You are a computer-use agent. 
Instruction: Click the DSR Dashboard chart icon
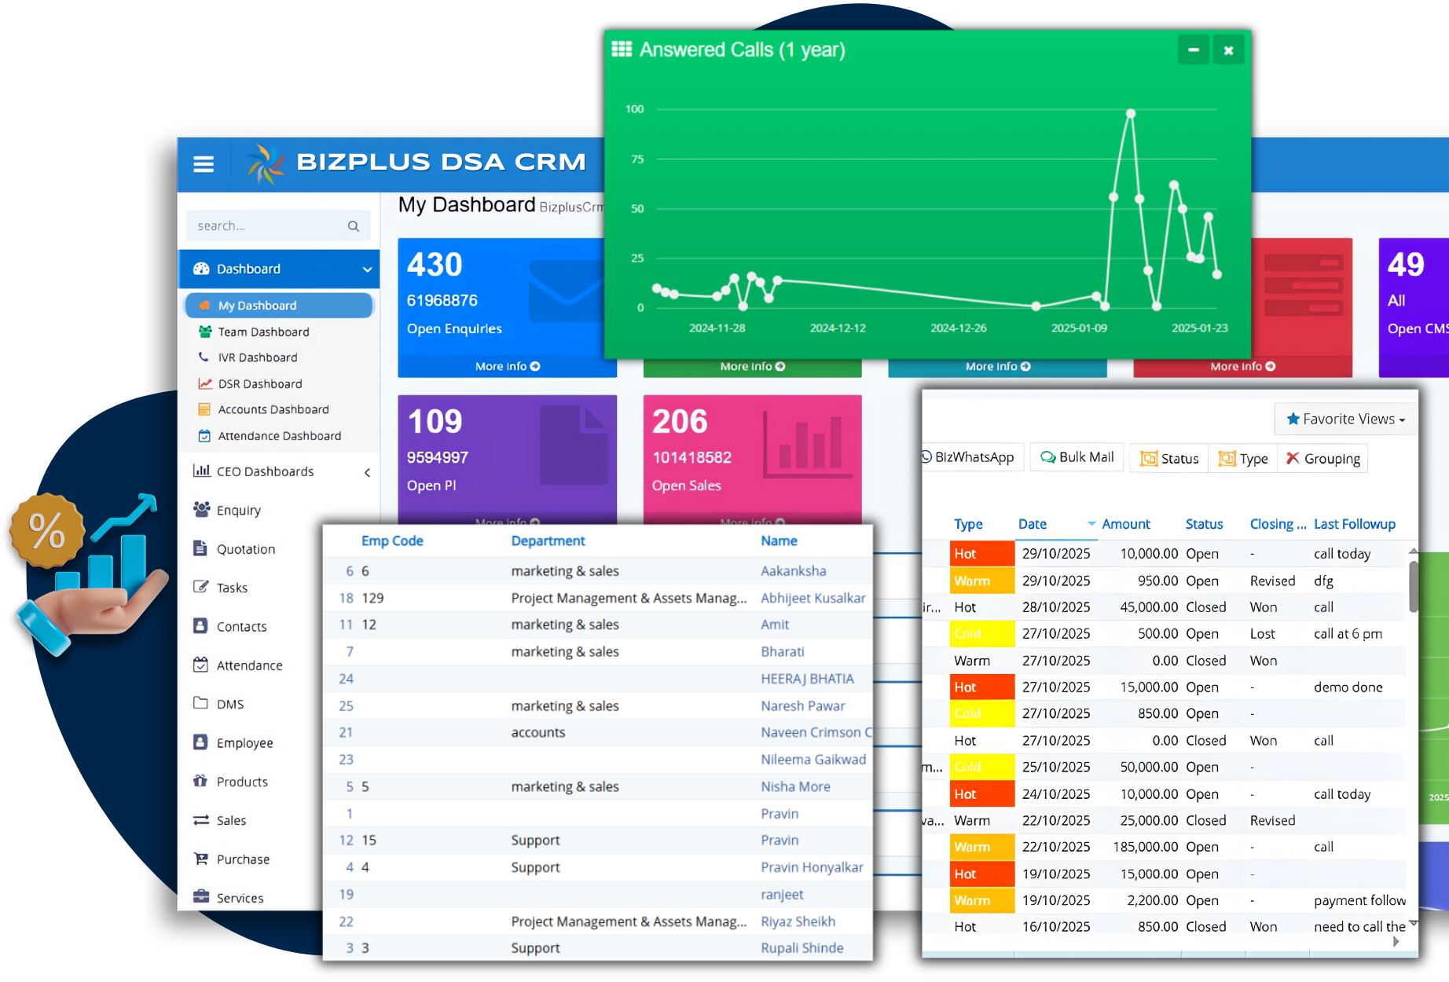(x=204, y=383)
